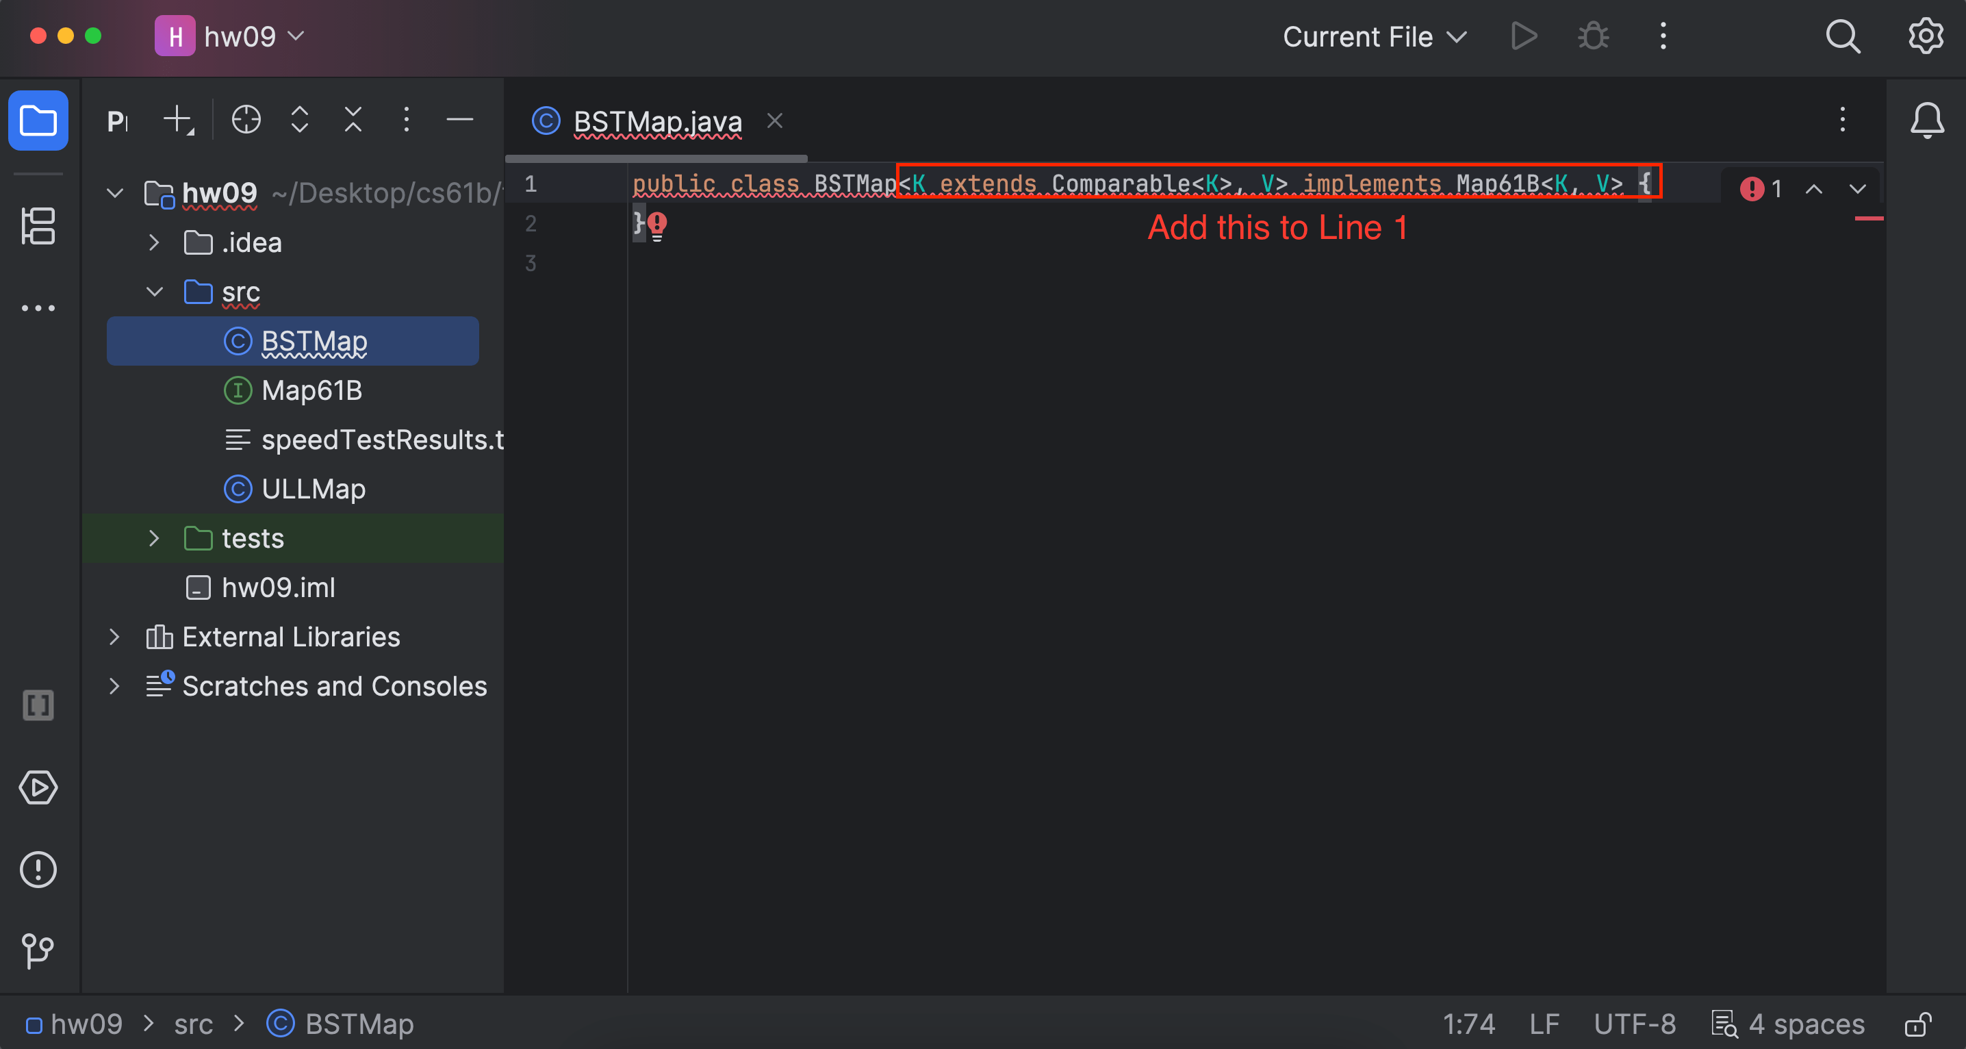The height and width of the screenshot is (1049, 1966).
Task: Open the Git tool window
Action: pos(38,950)
